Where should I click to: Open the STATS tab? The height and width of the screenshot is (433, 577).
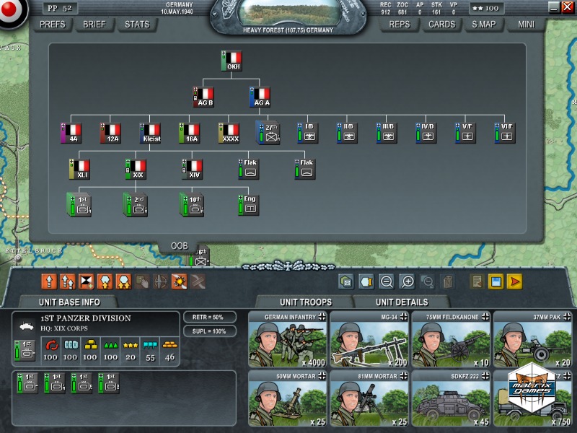(137, 24)
